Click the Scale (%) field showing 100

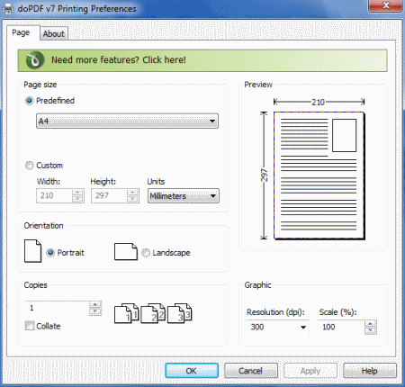click(341, 327)
